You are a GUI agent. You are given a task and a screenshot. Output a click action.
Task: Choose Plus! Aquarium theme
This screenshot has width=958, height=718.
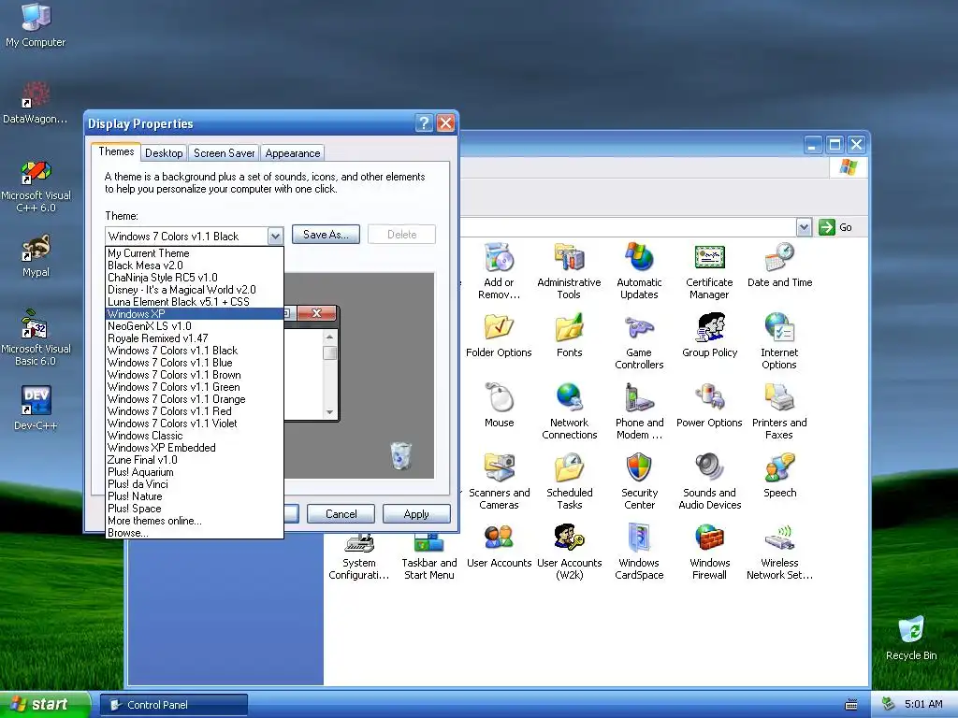[x=195, y=472]
